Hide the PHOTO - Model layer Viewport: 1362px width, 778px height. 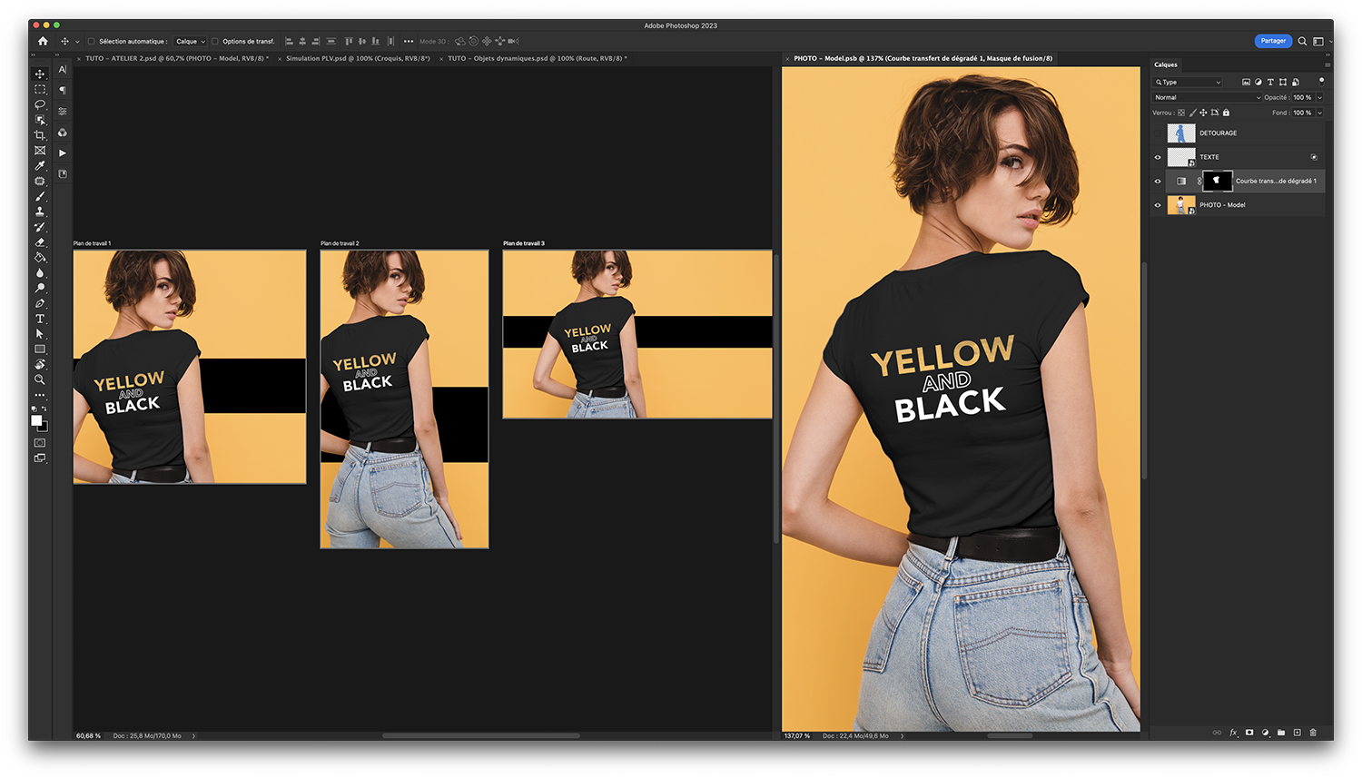(x=1158, y=205)
